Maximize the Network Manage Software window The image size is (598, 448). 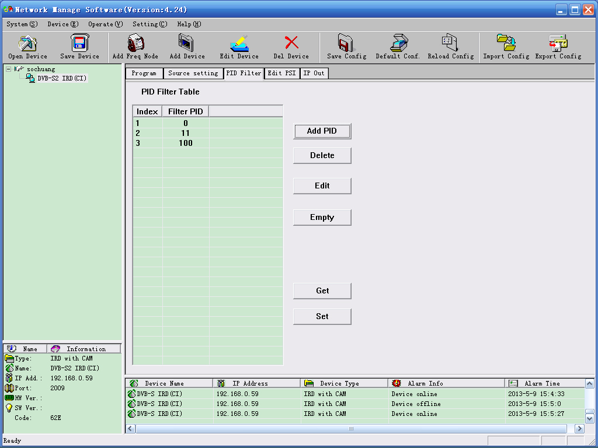(575, 10)
